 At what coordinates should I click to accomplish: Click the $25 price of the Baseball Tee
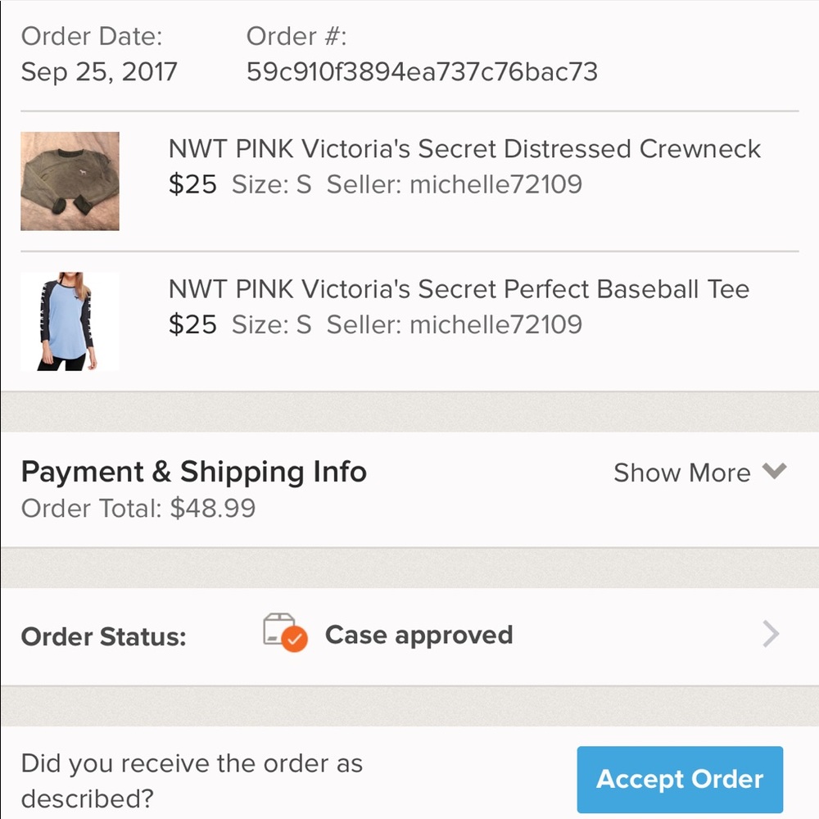[x=192, y=324]
